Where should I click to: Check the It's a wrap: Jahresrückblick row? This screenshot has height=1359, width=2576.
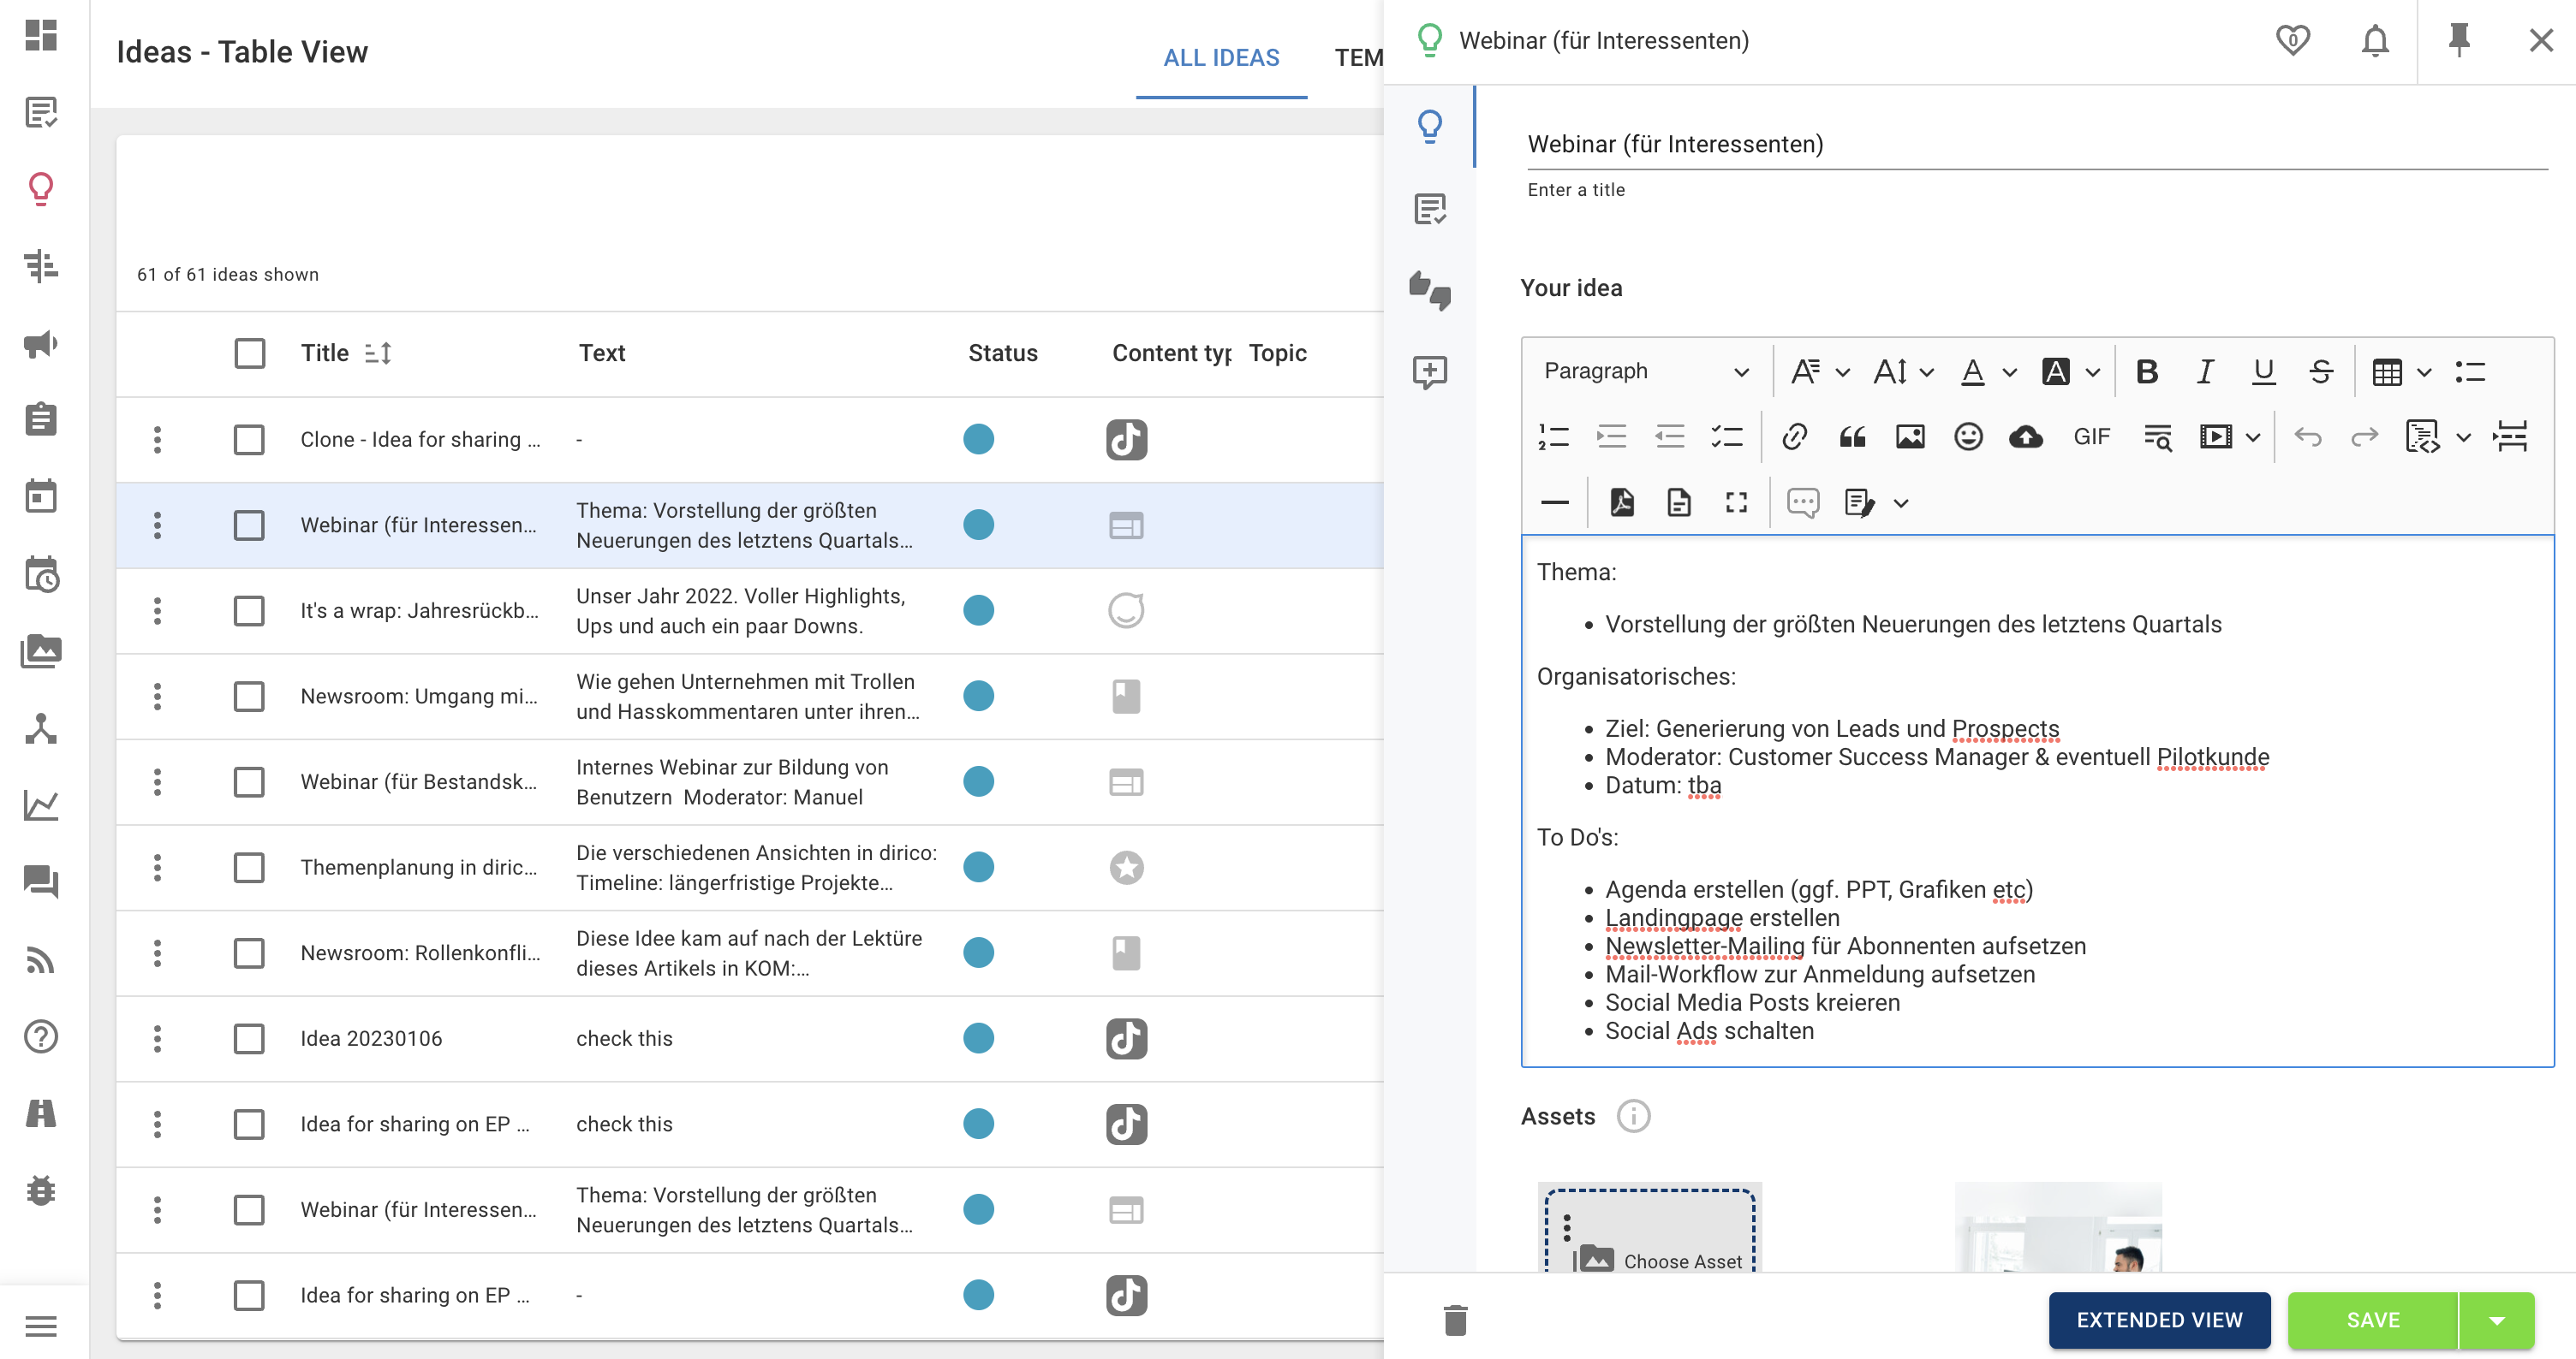click(x=249, y=610)
